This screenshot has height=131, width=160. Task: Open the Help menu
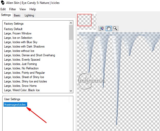[33, 9]
